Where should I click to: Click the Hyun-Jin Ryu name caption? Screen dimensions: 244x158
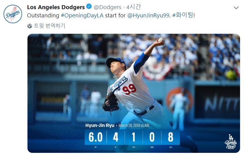[100, 125]
